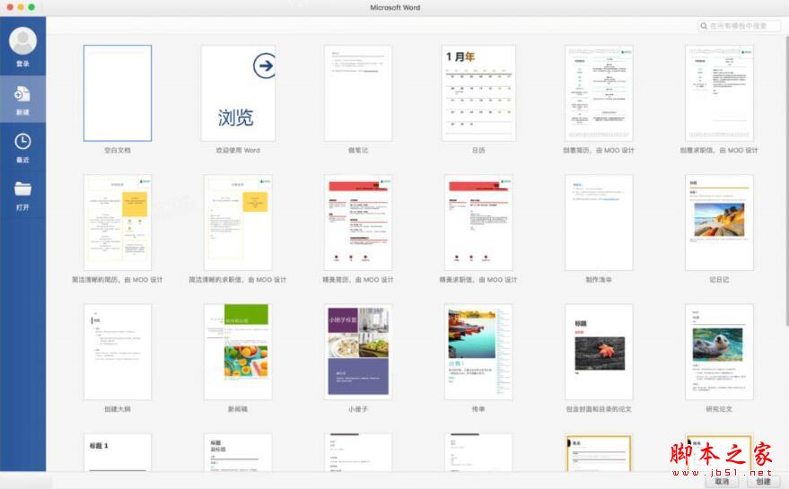Click the 空白文档 label under the first template

click(118, 150)
